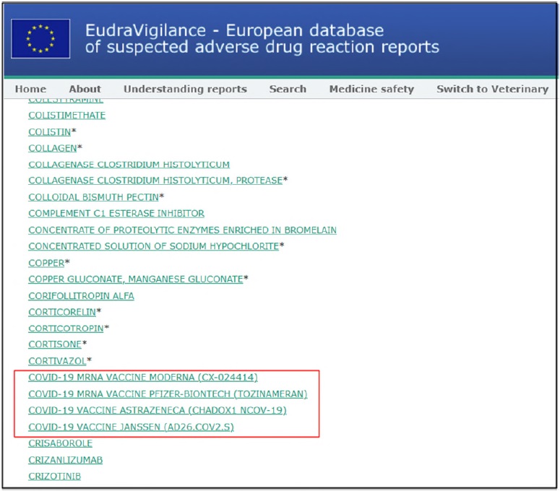The width and height of the screenshot is (560, 491).
Task: Open the COLISTIMETHATE link
Action: 66,116
